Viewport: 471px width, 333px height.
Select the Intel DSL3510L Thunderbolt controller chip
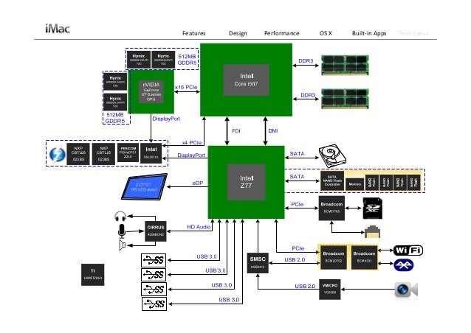151,153
